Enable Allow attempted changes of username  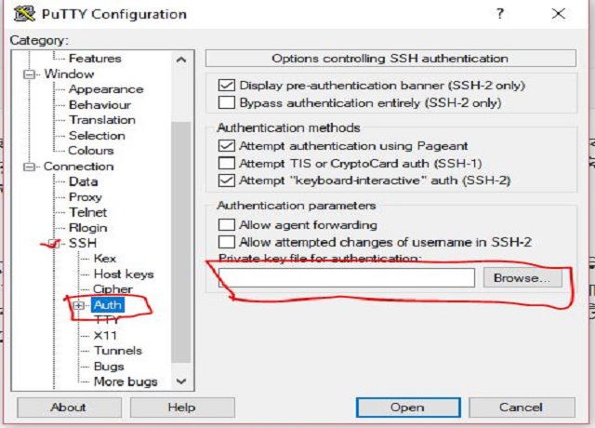[227, 242]
